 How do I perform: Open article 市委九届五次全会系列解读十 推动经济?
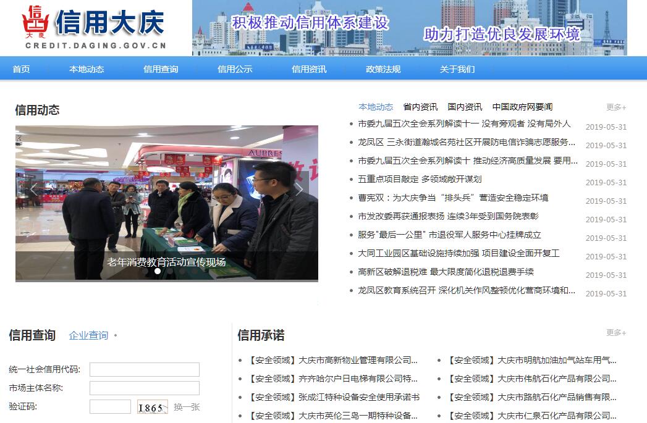coord(468,161)
